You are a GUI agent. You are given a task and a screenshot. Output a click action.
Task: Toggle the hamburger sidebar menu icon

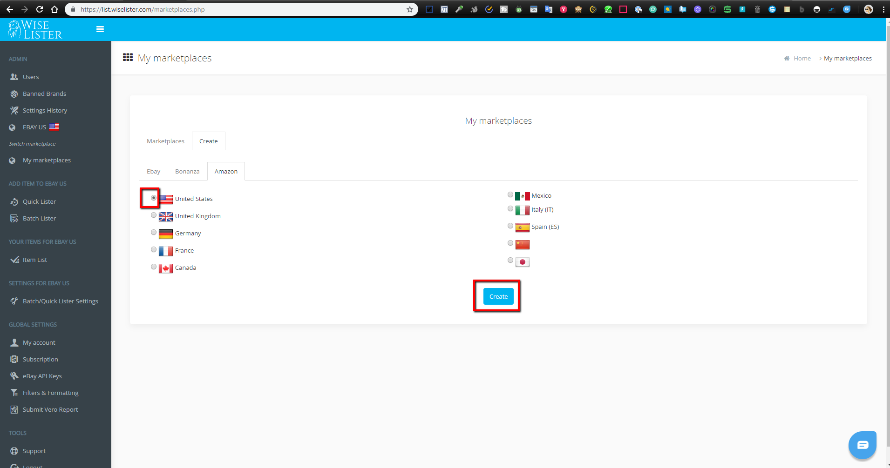pyautogui.click(x=100, y=29)
